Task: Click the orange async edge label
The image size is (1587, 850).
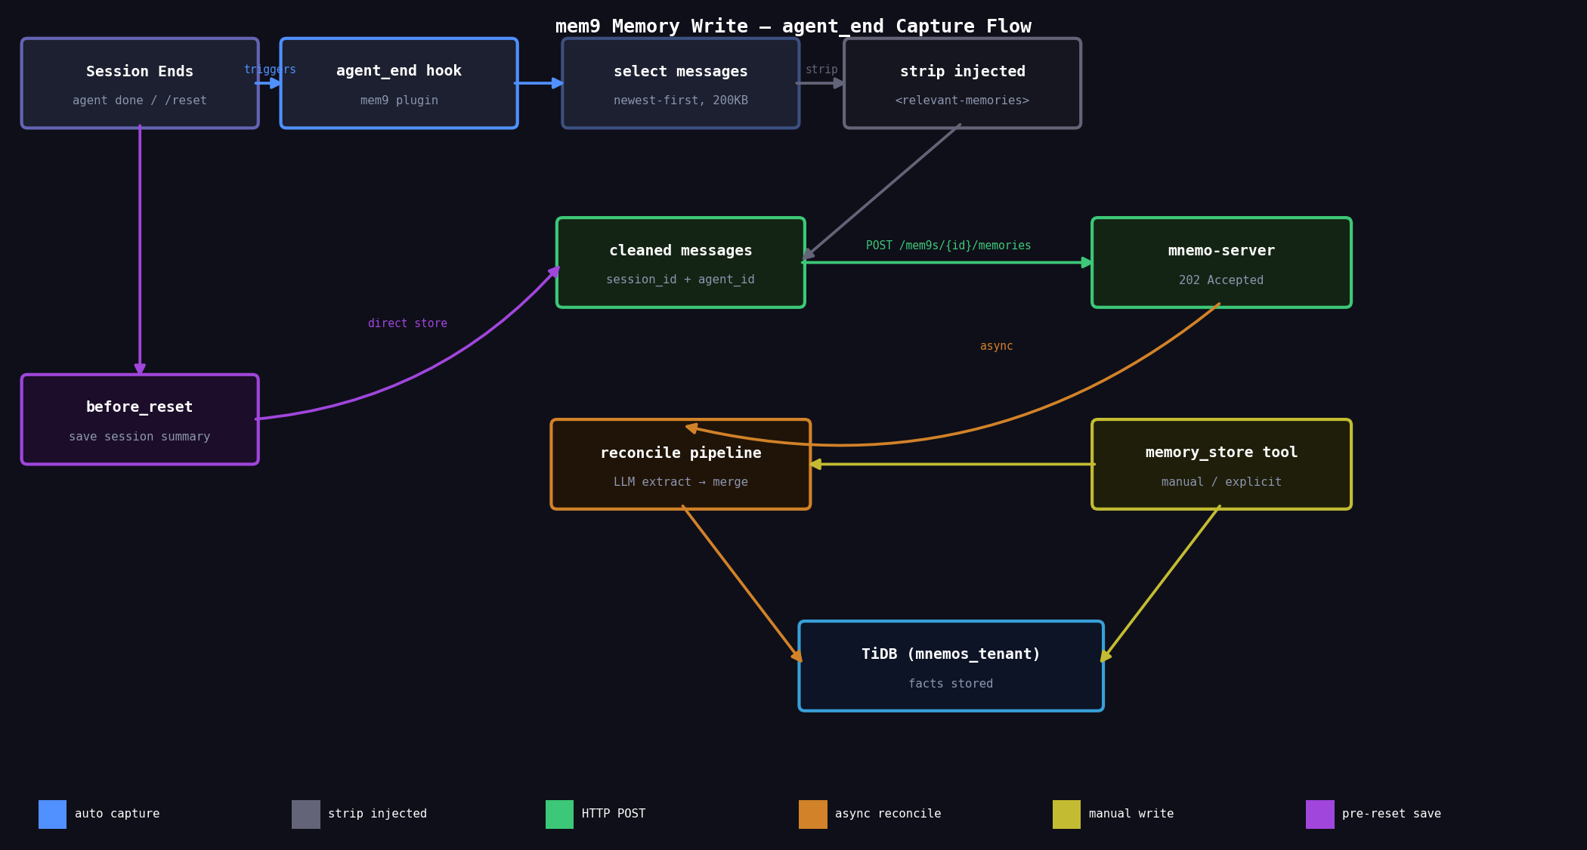Action: [x=996, y=346]
